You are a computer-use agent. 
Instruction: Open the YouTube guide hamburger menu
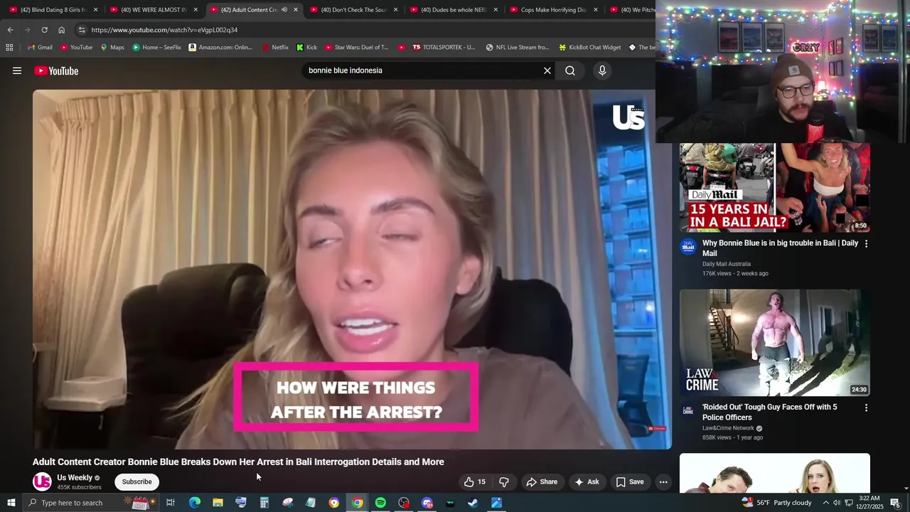pyautogui.click(x=17, y=70)
